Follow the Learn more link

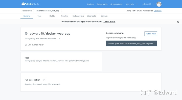pyautogui.click(x=109, y=22)
